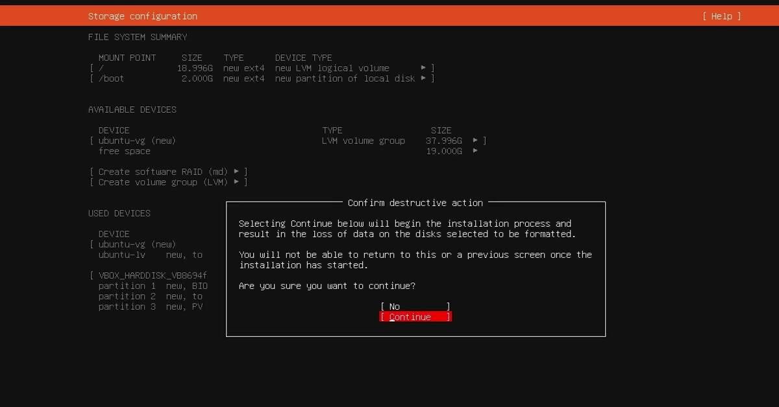The width and height of the screenshot is (779, 407).
Task: Click the Confirm destructive action dialog title
Action: 415,203
